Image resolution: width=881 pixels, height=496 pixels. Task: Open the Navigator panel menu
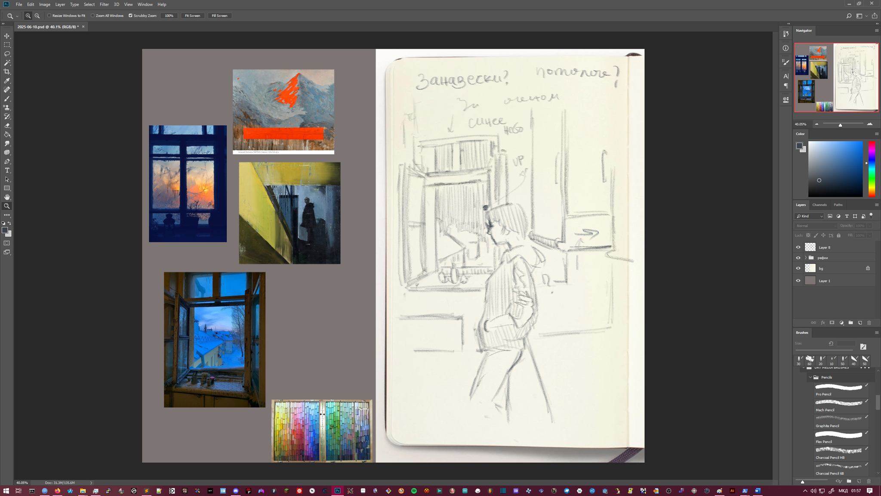tap(877, 31)
